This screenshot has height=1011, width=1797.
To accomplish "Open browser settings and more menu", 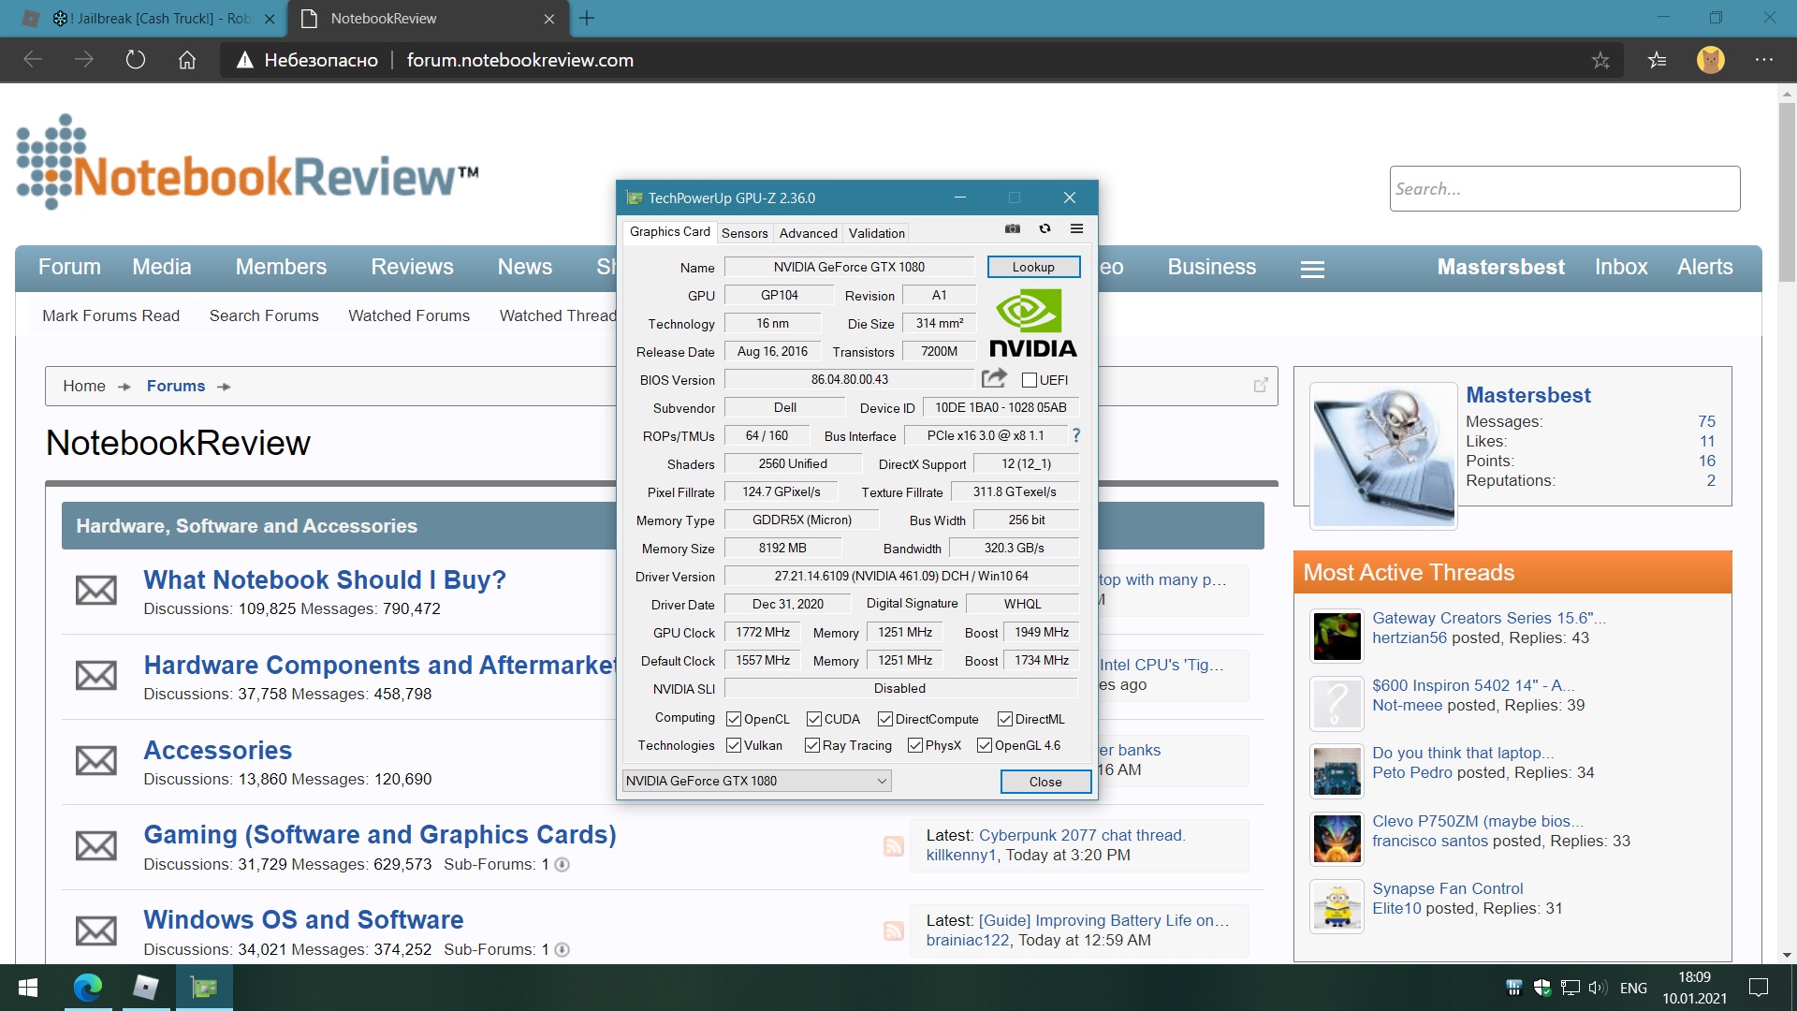I will point(1764,60).
